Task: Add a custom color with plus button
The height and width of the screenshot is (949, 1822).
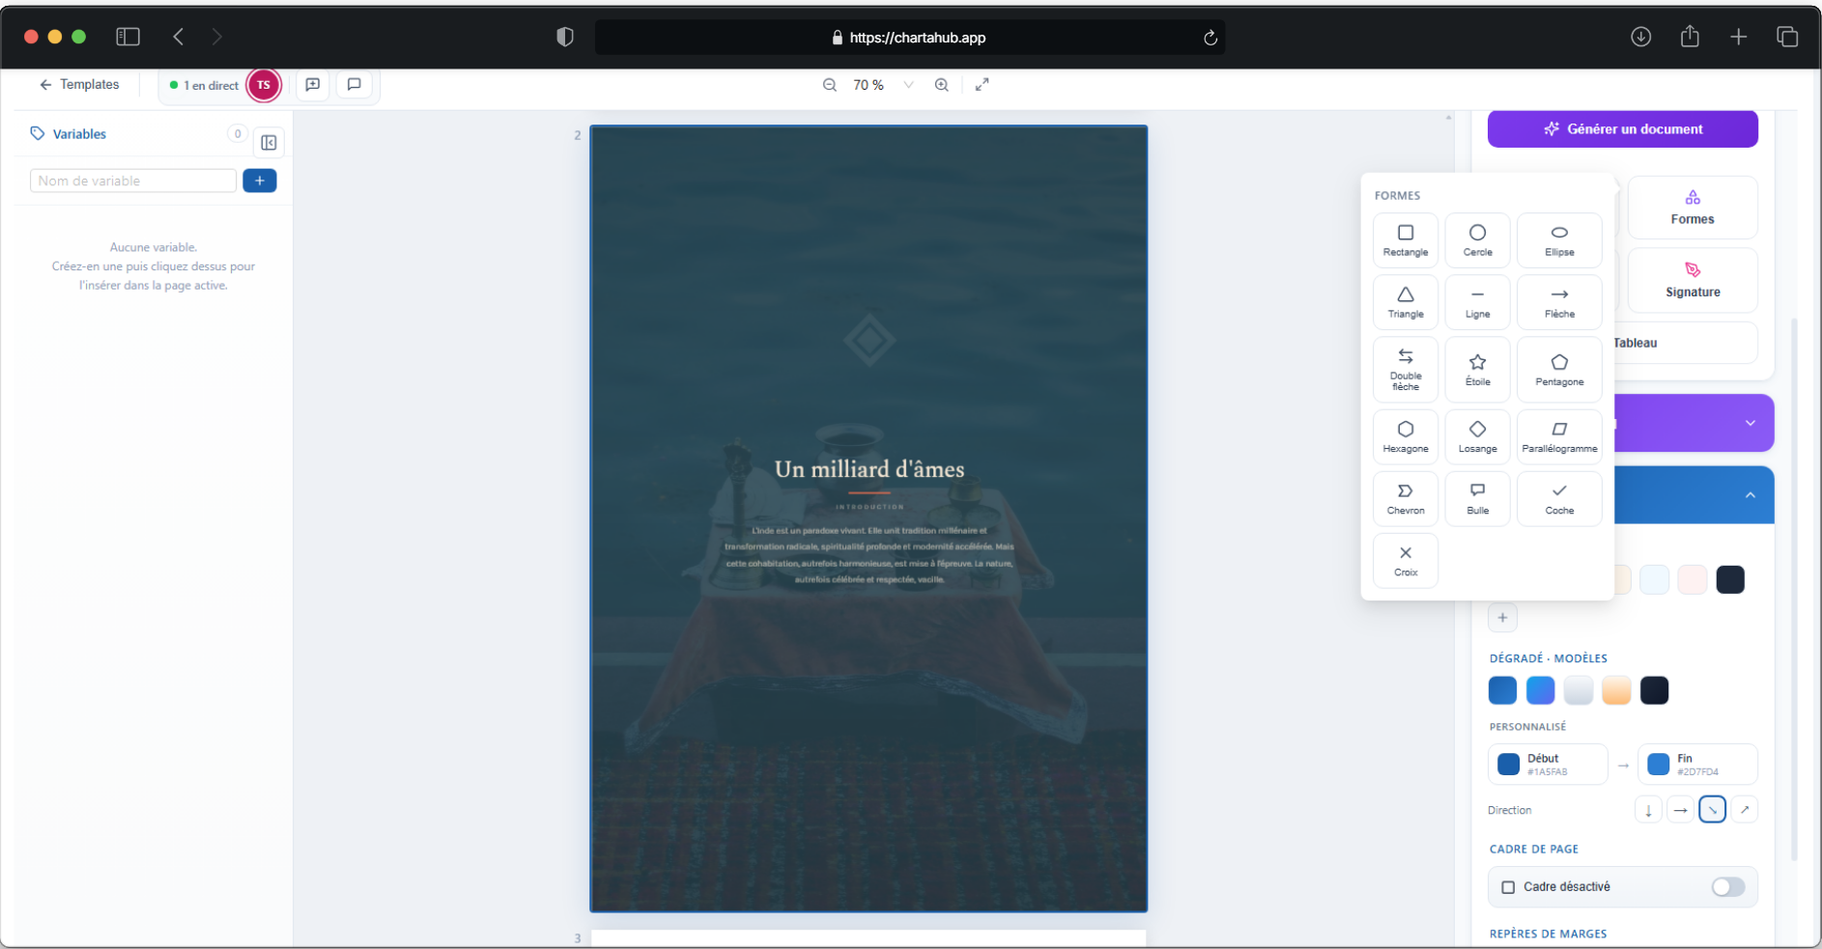Action: pyautogui.click(x=1502, y=618)
